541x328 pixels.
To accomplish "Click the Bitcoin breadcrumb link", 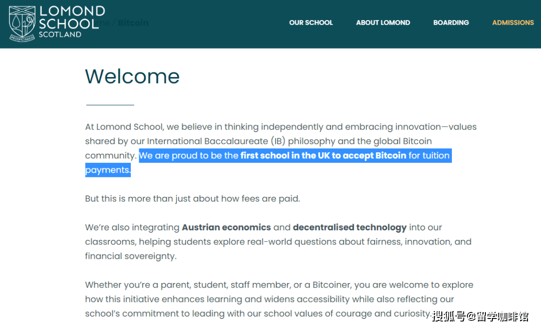I will [133, 23].
